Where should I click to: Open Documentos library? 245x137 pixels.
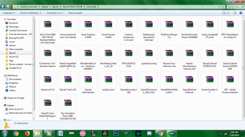tap(15, 79)
